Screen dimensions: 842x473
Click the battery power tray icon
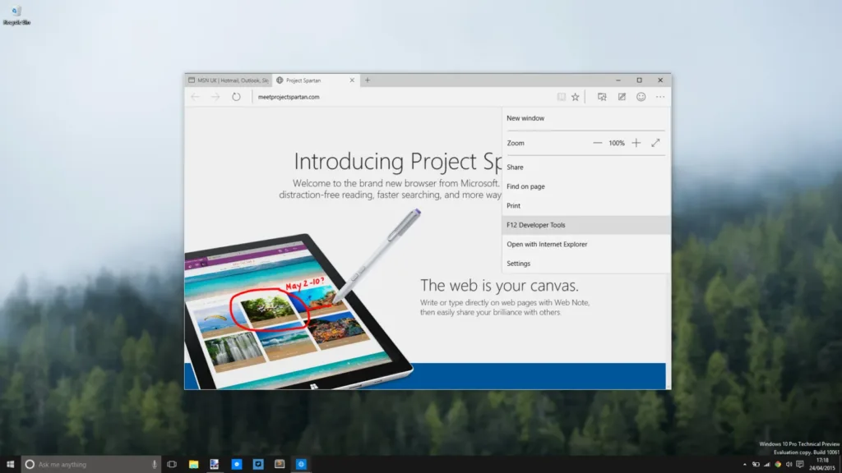coord(756,465)
